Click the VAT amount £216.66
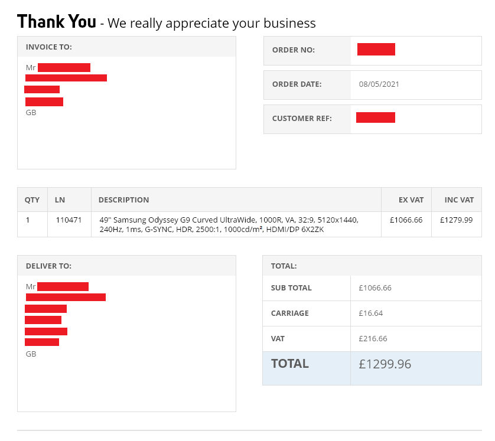 [x=373, y=339]
